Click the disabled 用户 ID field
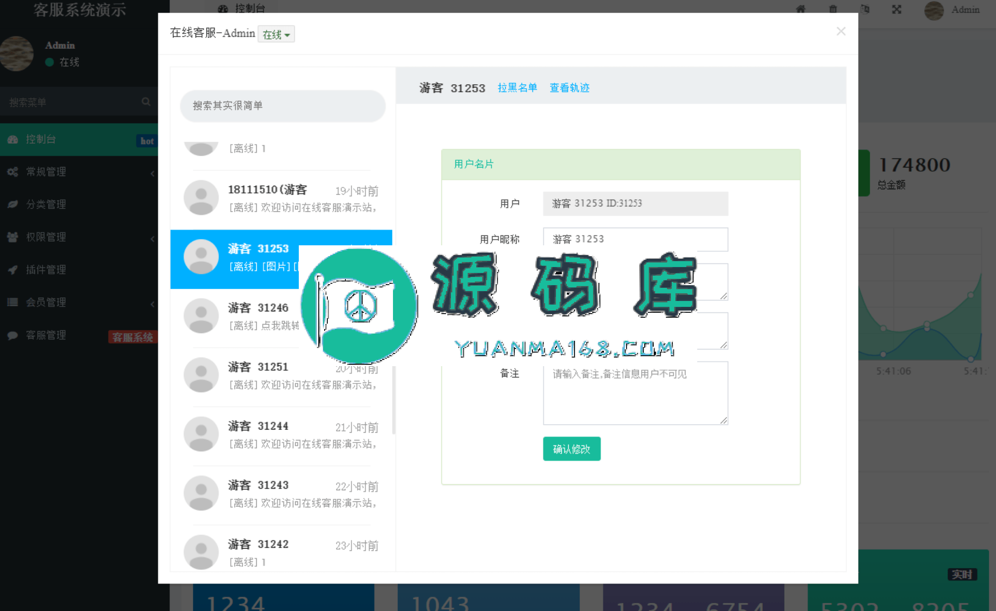The image size is (996, 611). (x=635, y=203)
